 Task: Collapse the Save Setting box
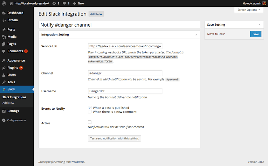pyautogui.click(x=259, y=25)
